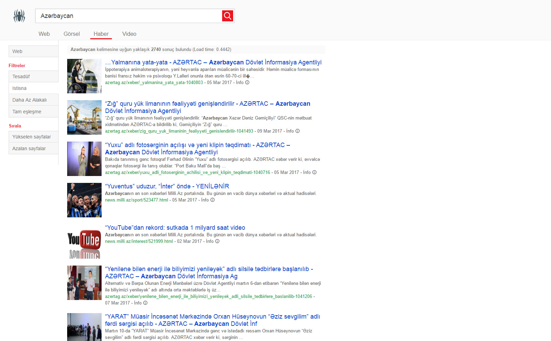Select the Istisna filter

[33, 88]
